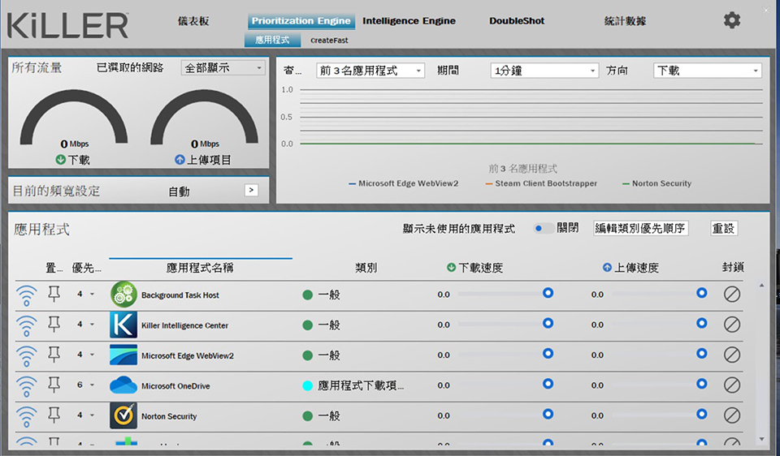
Task: Open the selected network dropdown 全部顯示
Action: click(x=223, y=67)
